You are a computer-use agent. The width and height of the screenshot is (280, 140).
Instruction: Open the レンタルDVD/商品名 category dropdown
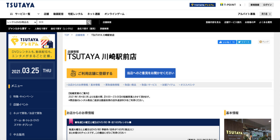click(x=22, y=22)
